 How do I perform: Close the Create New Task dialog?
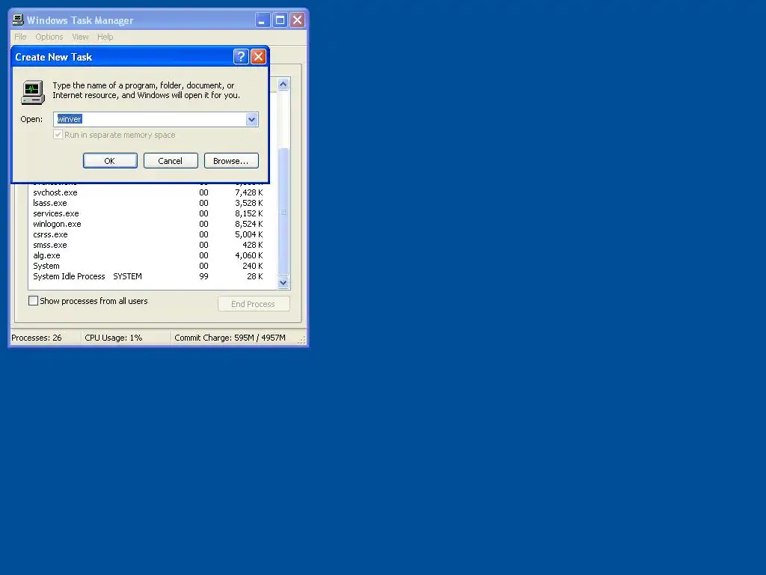(258, 57)
